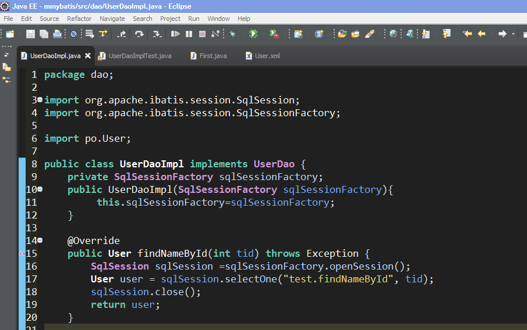Open the Edit menu
Image resolution: width=527 pixels, height=330 pixels.
[26, 19]
